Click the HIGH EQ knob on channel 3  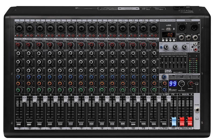(39, 54)
